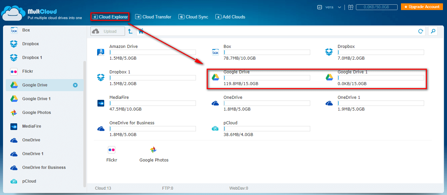This screenshot has height=195, width=447.
Task: Click the MultCloud cloud logo
Action: pos(13,13)
